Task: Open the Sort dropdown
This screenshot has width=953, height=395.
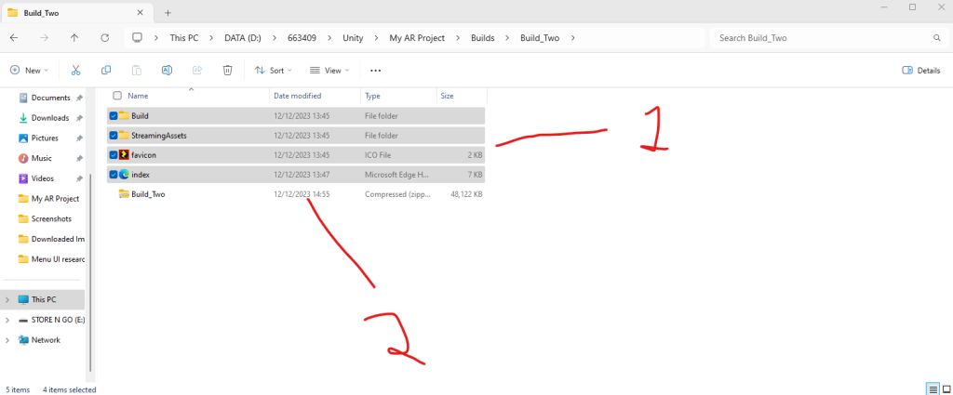Action: click(x=274, y=70)
